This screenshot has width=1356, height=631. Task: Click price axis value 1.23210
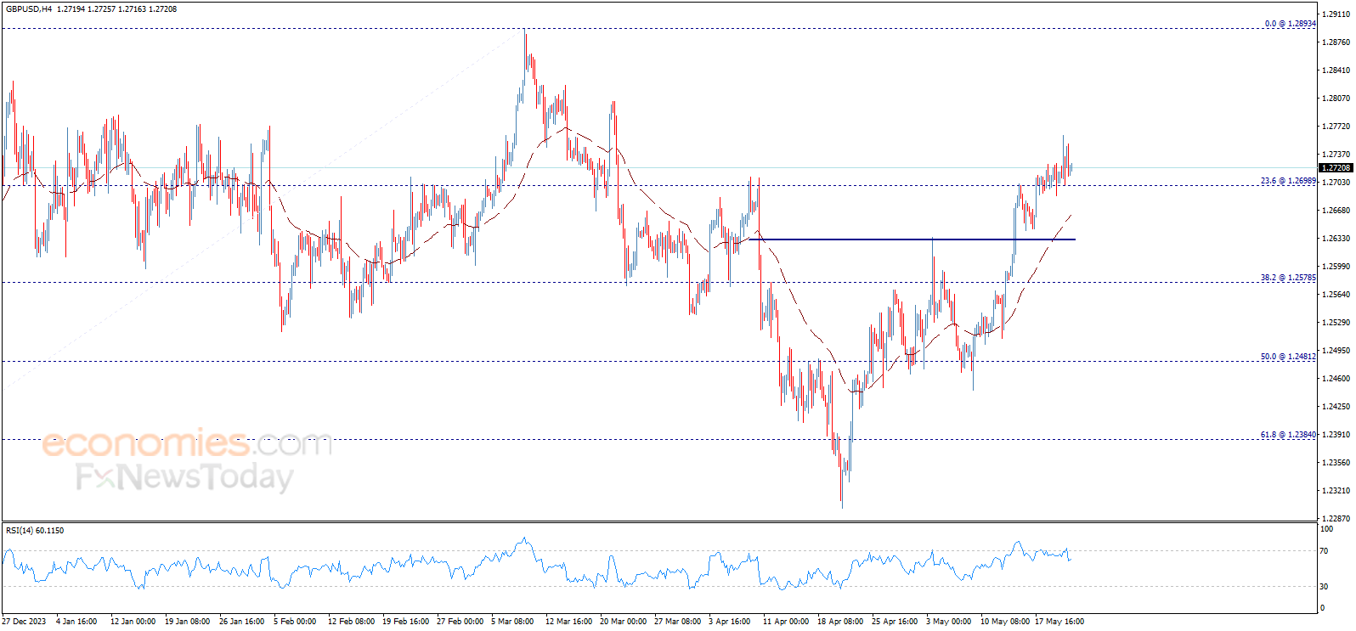(x=1336, y=491)
